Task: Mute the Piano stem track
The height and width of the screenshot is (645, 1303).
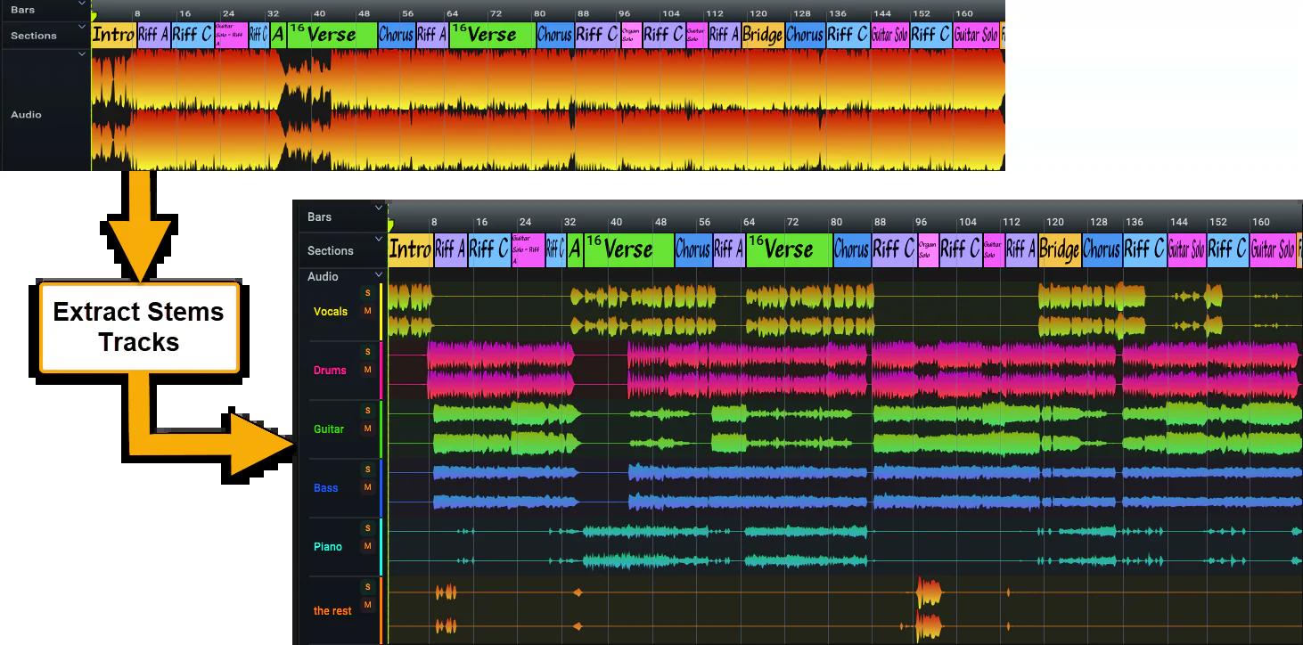Action: 367,546
